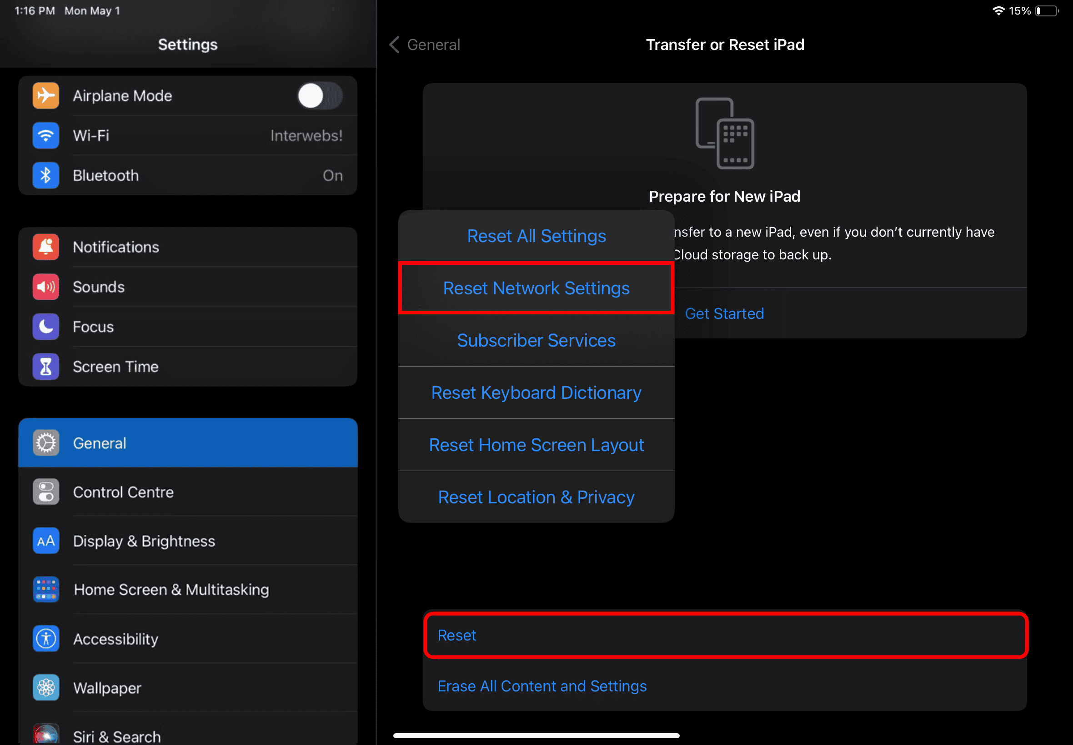
Task: Open Control Centre via toggle icon
Action: pos(46,492)
